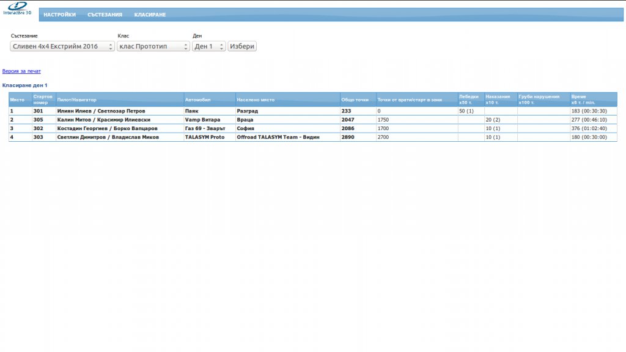This screenshot has width=626, height=352.
Task: Select row Калин Митов / Красимир Илиевски
Action: point(313,120)
